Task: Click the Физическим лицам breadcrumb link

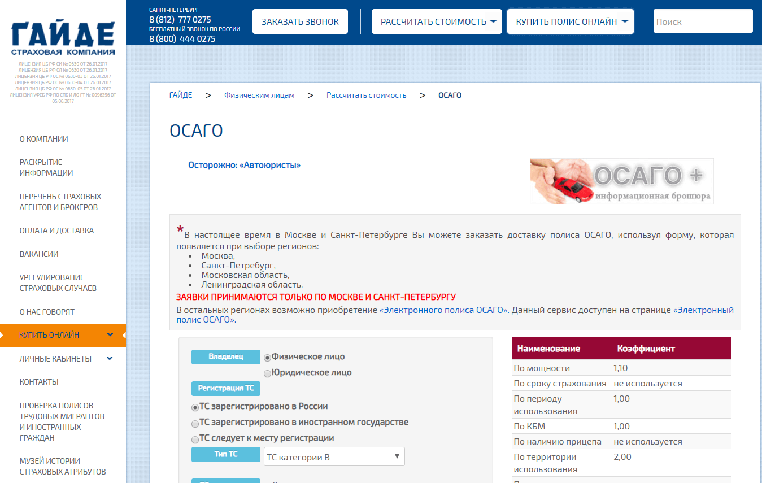Action: [259, 95]
